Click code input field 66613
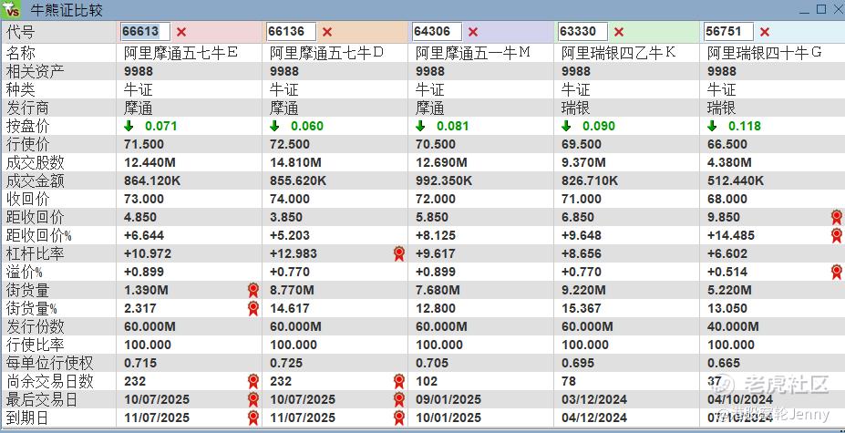845x433 pixels. click(x=145, y=32)
